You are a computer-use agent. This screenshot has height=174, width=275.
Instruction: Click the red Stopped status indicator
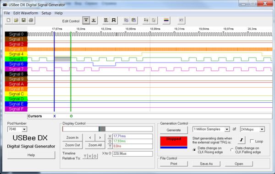(x=174, y=142)
